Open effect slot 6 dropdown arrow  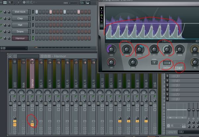pyautogui.click(x=167, y=90)
